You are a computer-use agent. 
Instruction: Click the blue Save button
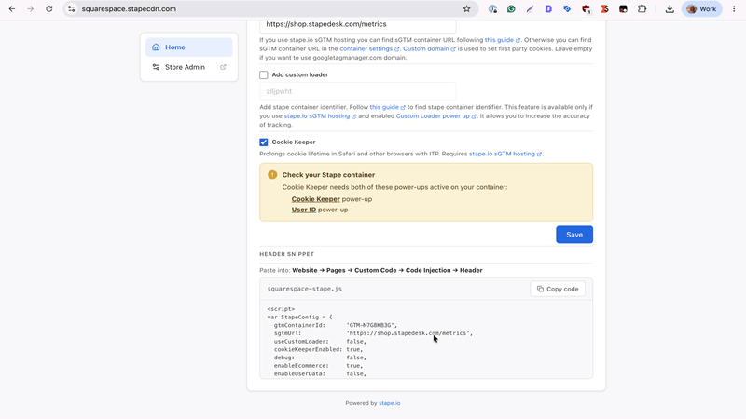tap(574, 235)
